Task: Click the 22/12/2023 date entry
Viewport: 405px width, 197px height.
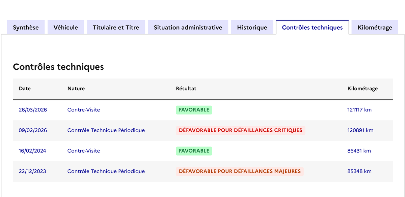Action: (32, 171)
